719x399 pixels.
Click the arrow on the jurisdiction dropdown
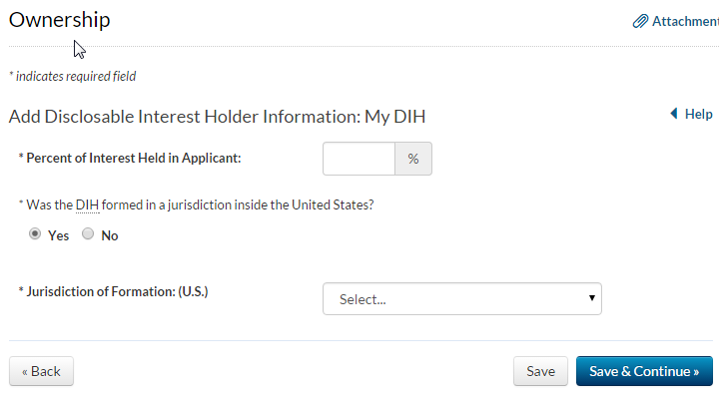coord(592,298)
